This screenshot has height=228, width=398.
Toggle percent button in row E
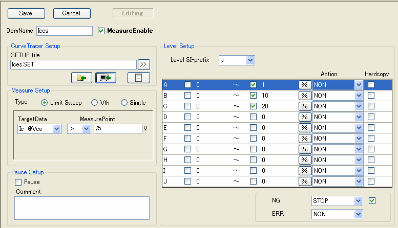305,128
